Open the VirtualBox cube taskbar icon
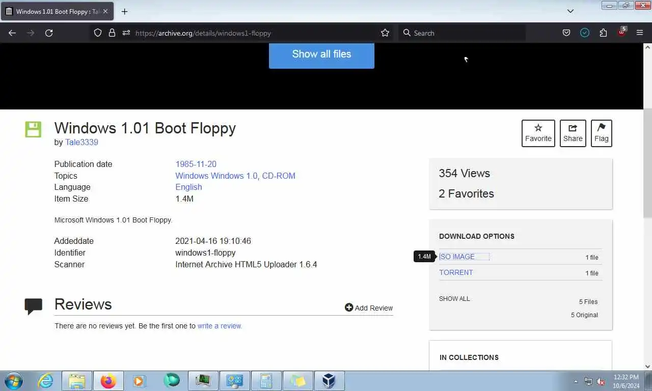 click(x=329, y=381)
